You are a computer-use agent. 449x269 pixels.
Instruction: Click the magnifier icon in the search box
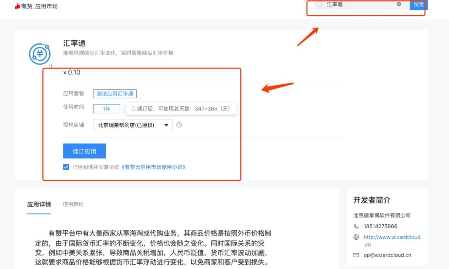click(x=319, y=5)
